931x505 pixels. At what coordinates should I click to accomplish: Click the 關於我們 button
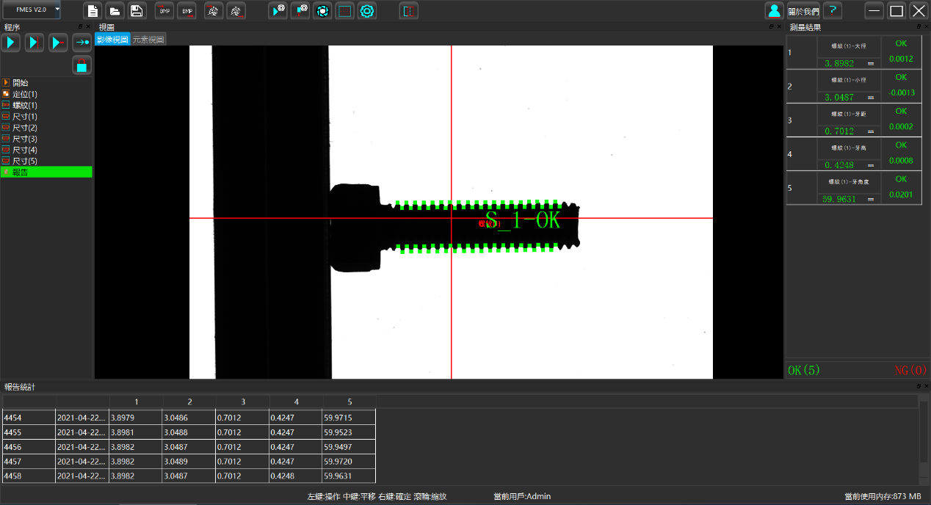click(804, 11)
